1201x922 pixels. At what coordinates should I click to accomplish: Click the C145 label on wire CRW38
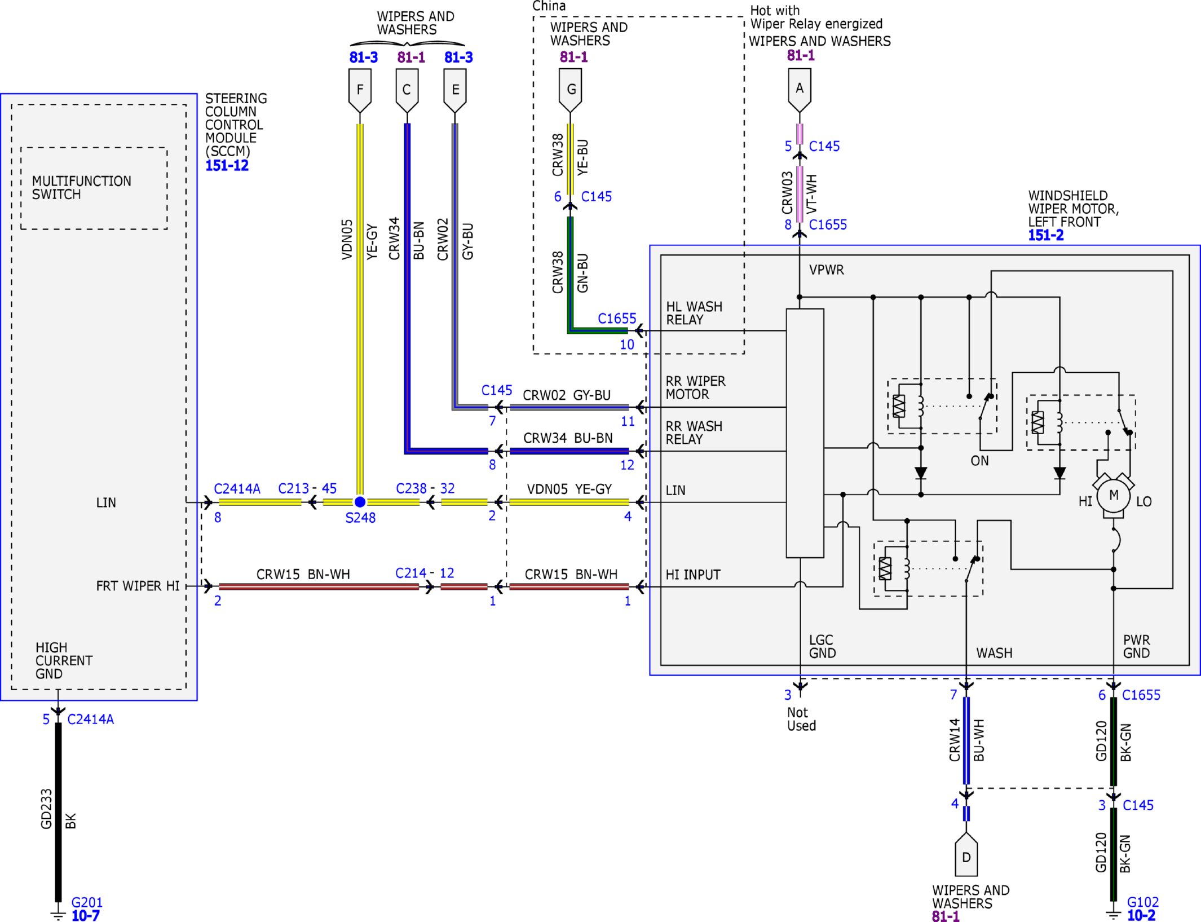(597, 197)
